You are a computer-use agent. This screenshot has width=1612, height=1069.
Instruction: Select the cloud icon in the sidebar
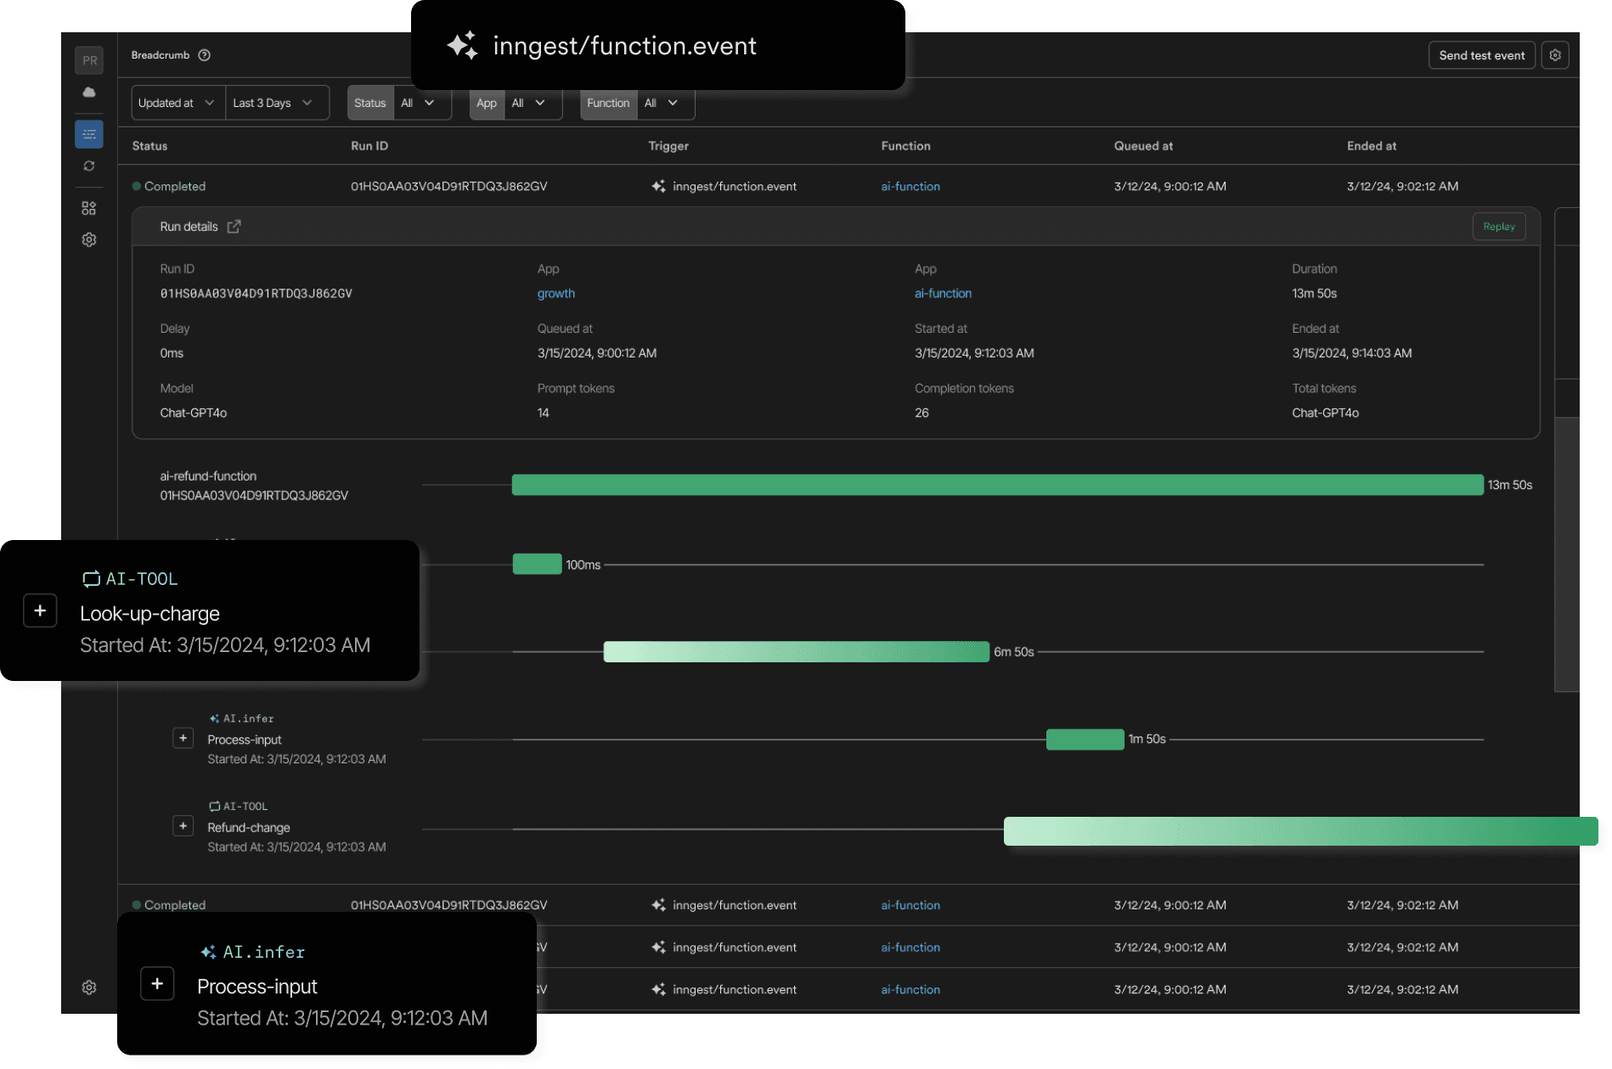(89, 93)
